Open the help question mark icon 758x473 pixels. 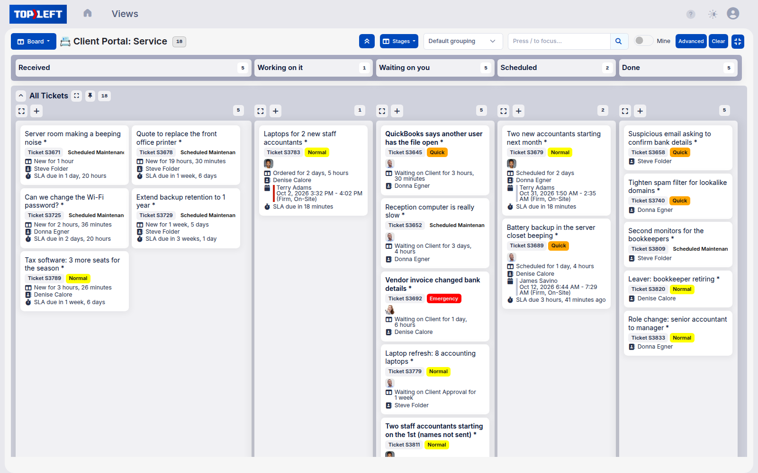691,14
